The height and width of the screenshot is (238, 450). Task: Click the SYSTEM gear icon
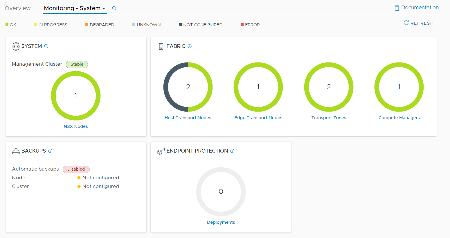pos(16,46)
